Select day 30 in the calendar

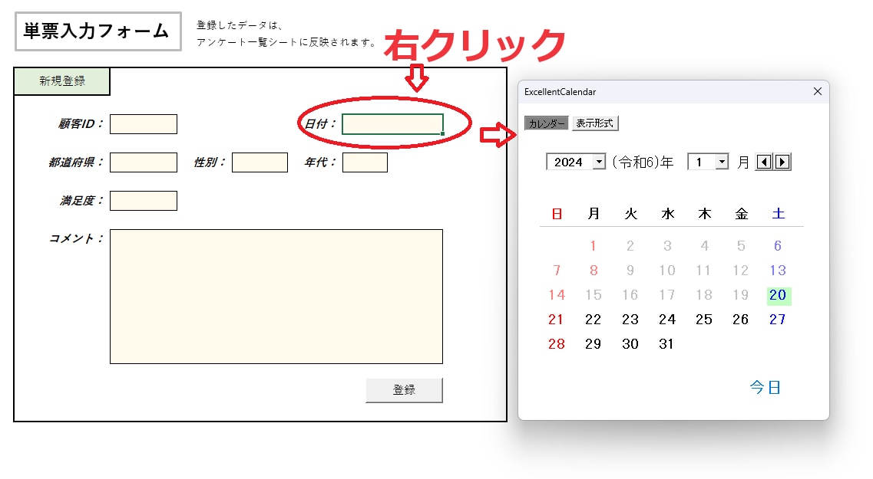pyautogui.click(x=630, y=344)
